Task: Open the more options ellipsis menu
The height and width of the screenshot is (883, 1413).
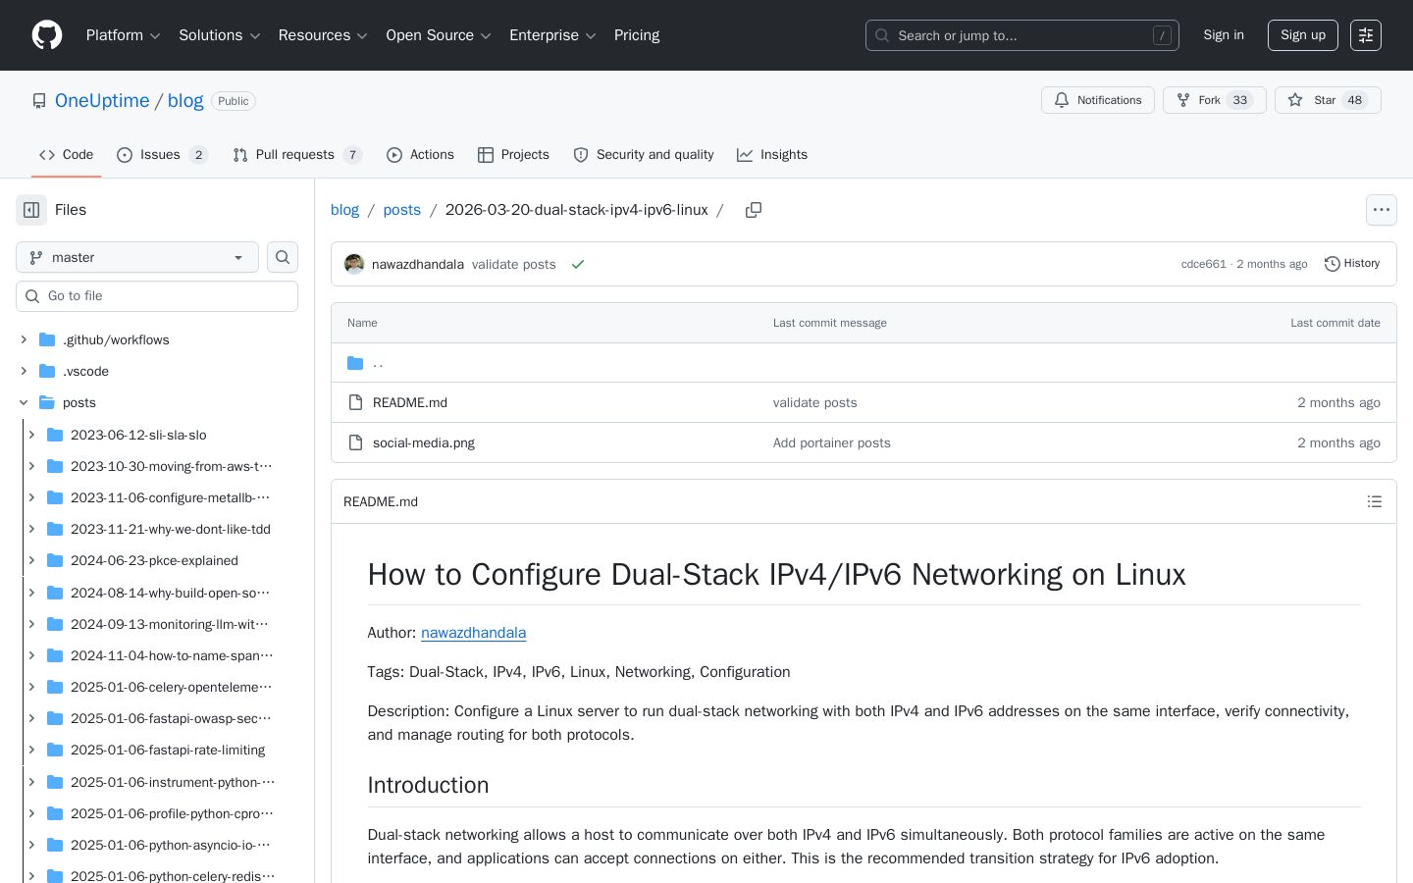Action: [x=1382, y=210]
